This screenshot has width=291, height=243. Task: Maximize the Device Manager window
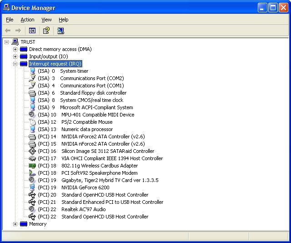click(273, 8)
